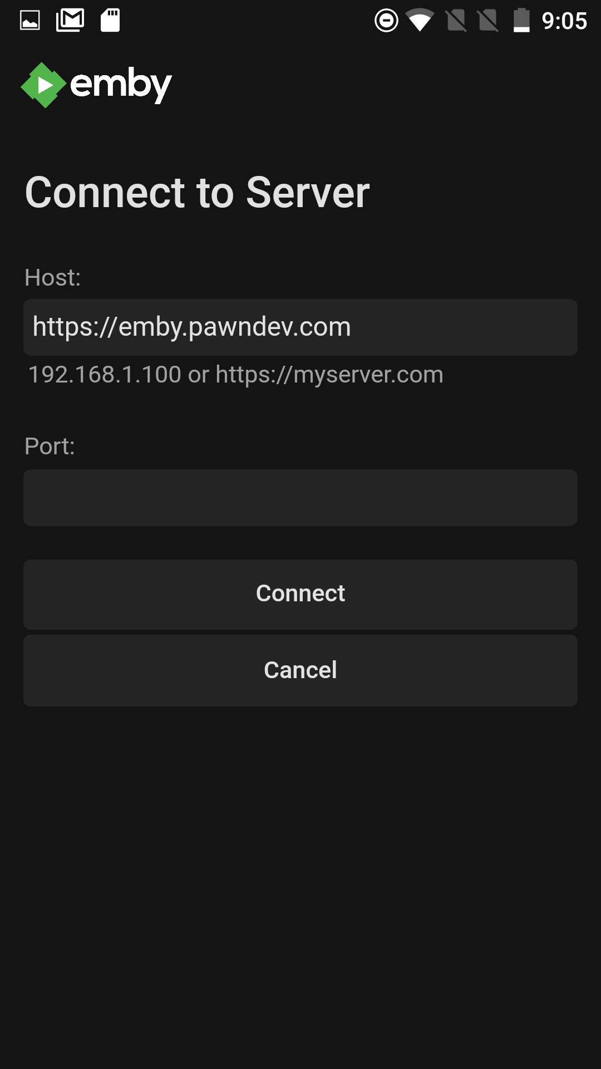Tap the emby wordmark text
The width and height of the screenshot is (601, 1069).
[121, 85]
